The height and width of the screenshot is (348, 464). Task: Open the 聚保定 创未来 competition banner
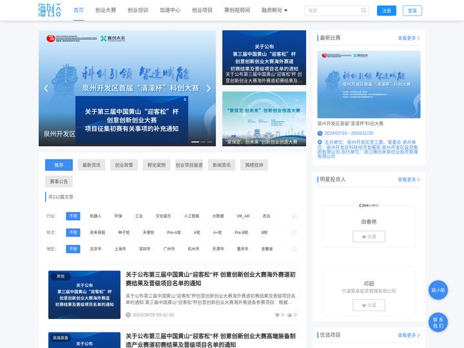(264, 119)
